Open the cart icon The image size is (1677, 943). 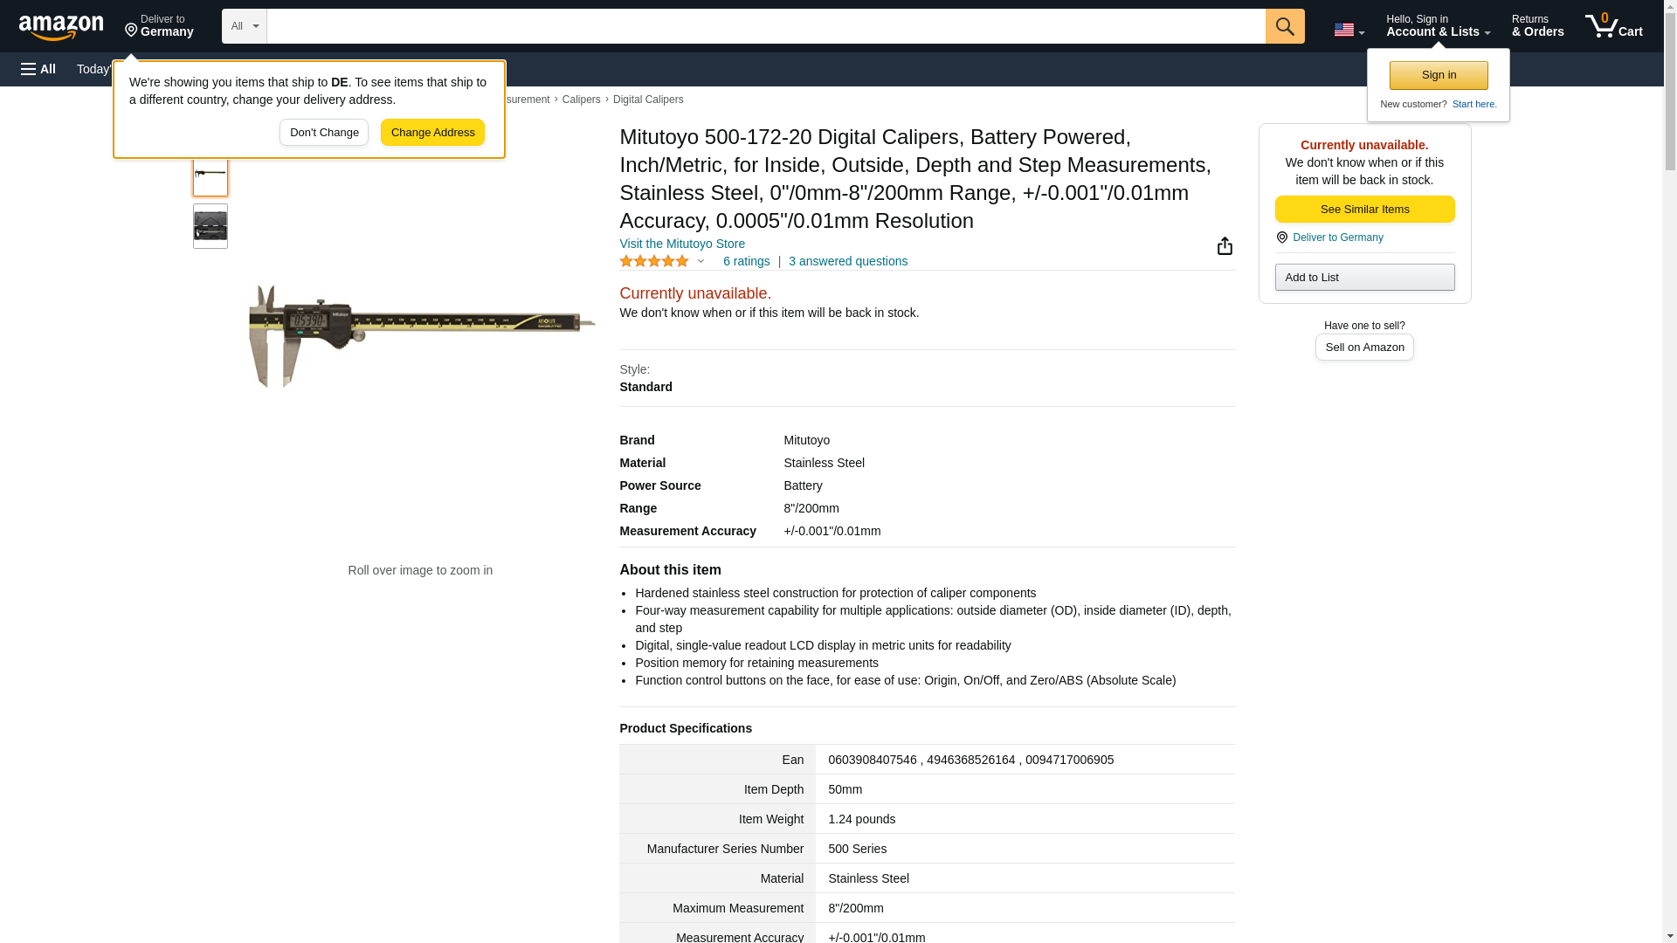[x=1613, y=26]
